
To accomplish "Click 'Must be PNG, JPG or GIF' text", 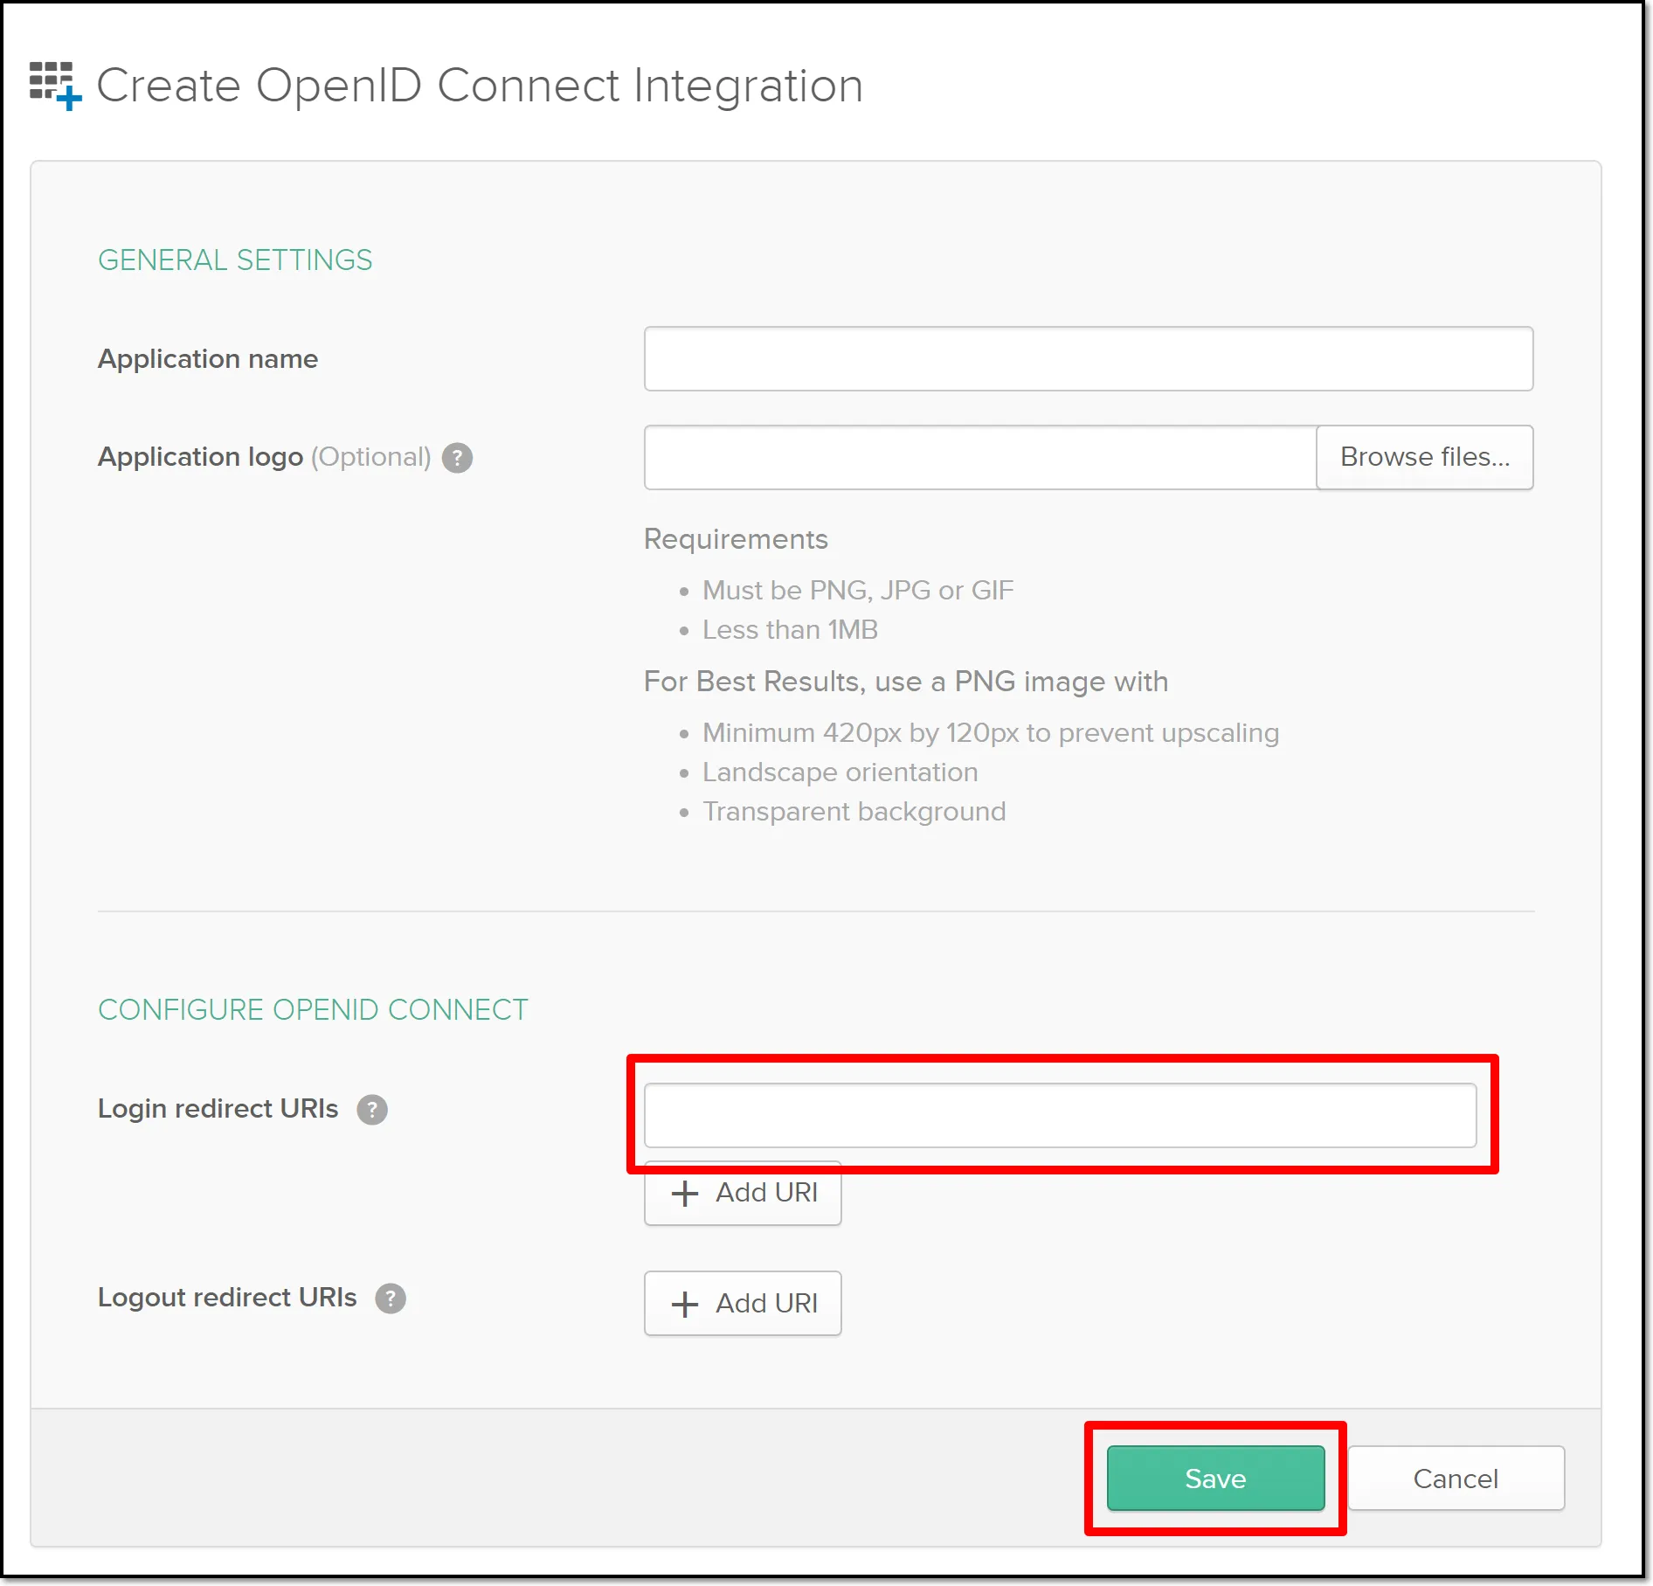I will pos(858,591).
